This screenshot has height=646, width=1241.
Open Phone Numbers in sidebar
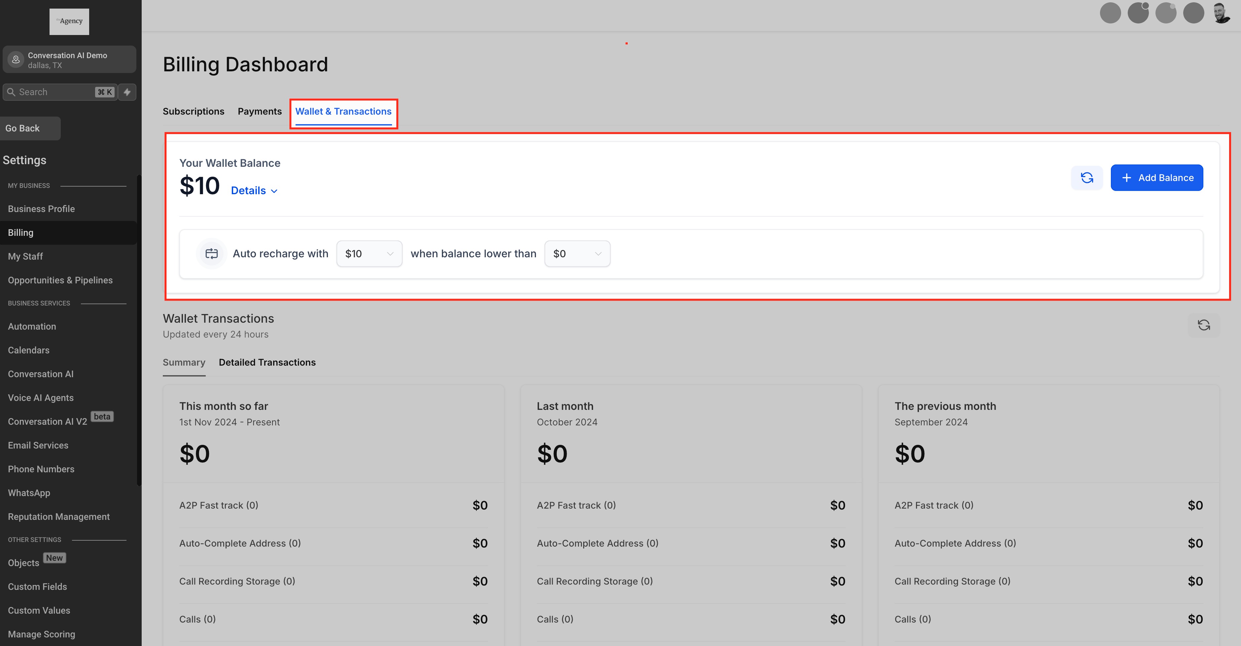pyautogui.click(x=41, y=469)
